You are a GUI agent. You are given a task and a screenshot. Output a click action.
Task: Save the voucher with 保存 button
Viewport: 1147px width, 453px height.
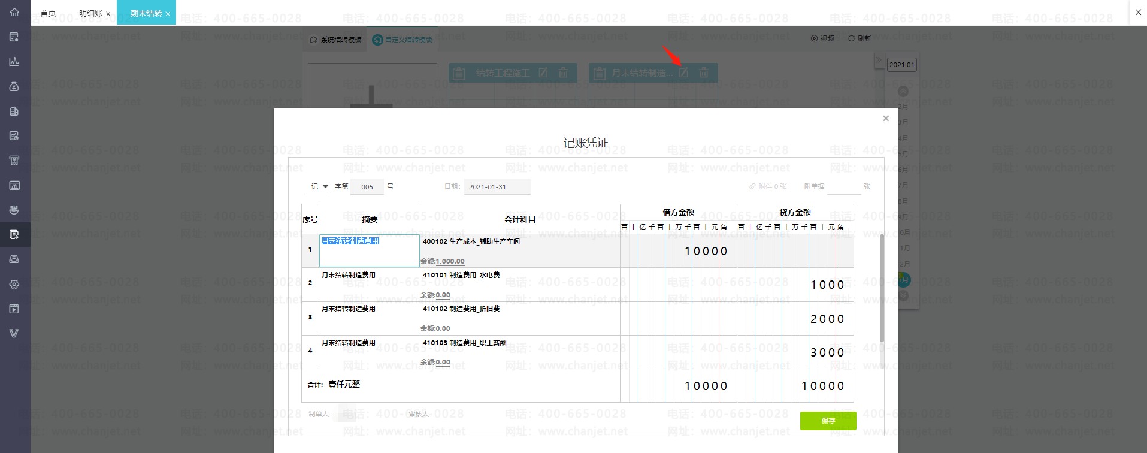[x=828, y=421]
